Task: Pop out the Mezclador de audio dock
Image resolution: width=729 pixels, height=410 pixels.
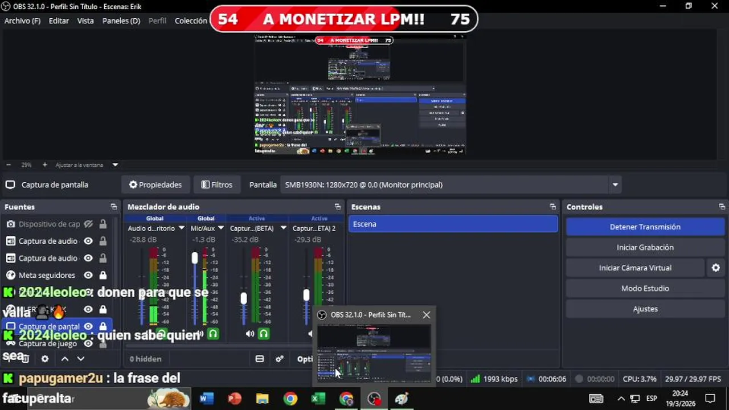Action: coord(338,207)
